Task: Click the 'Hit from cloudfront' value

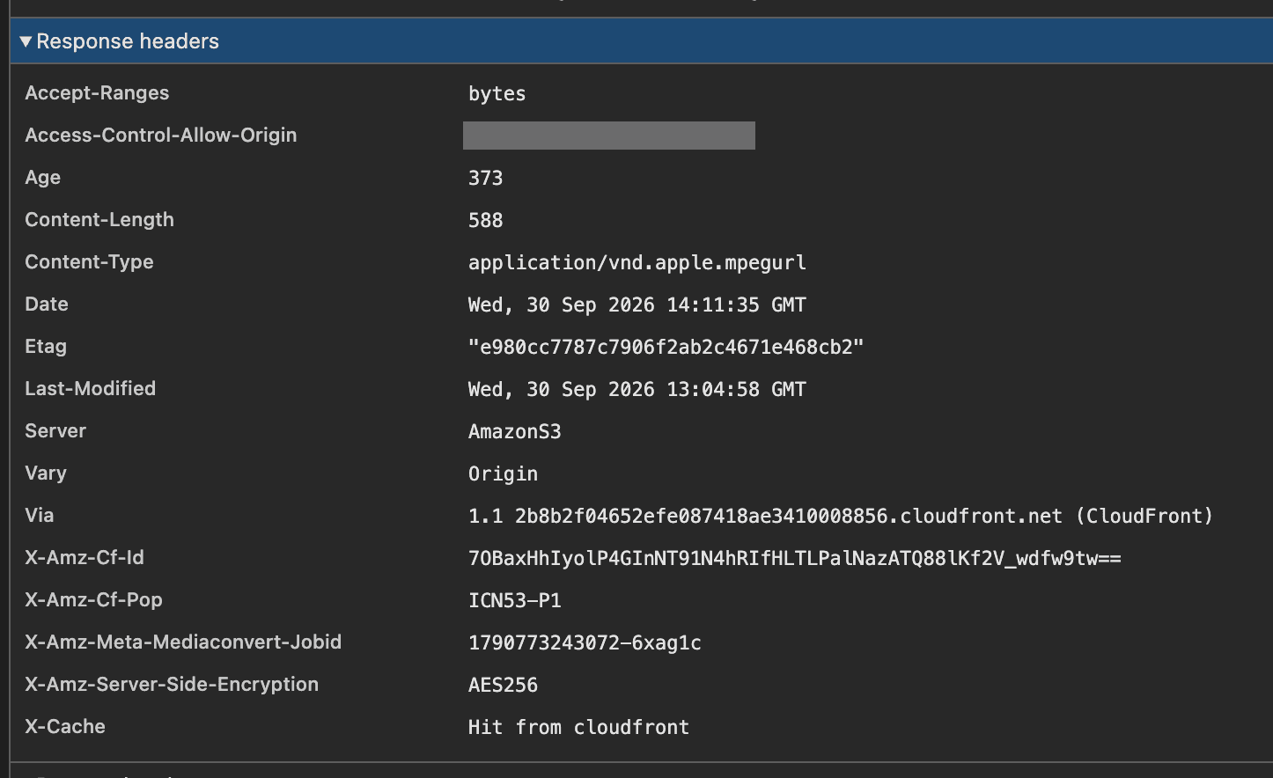Action: [578, 727]
